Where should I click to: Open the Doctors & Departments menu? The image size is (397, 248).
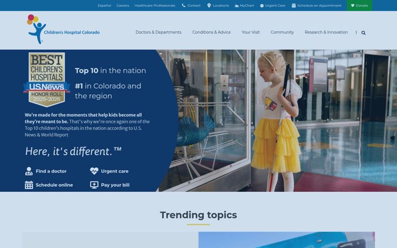coord(158,32)
